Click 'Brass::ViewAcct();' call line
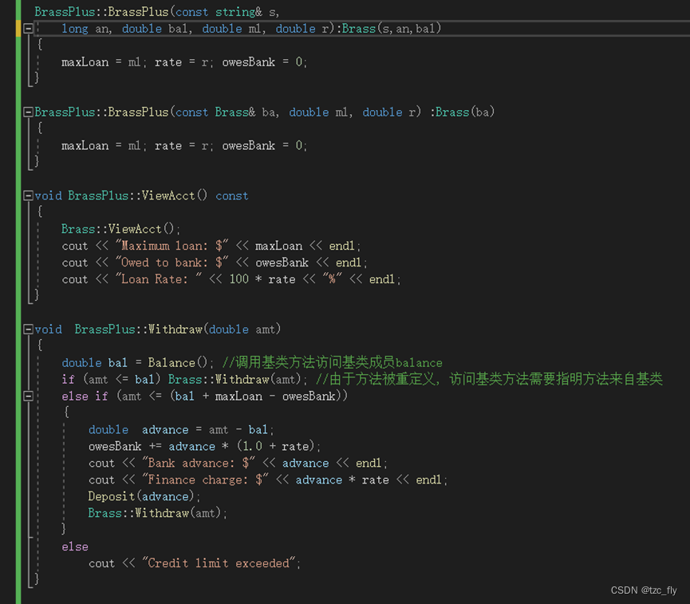Viewport: 690px width, 604px height. tap(120, 229)
